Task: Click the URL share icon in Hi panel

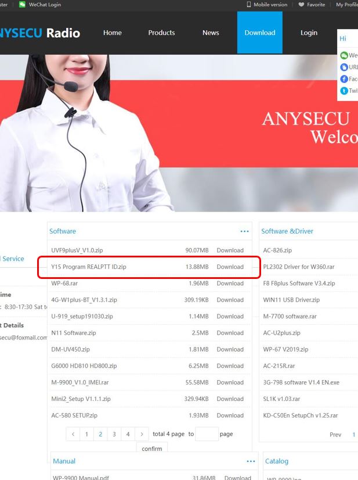Action: tap(344, 67)
